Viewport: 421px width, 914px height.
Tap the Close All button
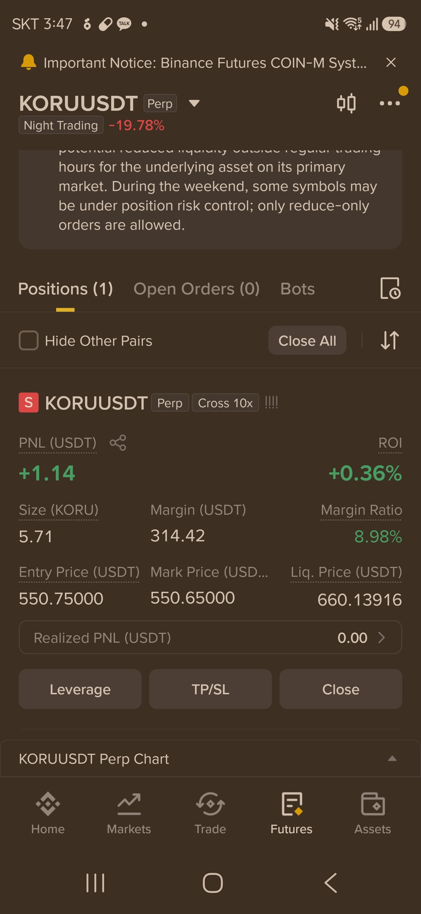(307, 341)
